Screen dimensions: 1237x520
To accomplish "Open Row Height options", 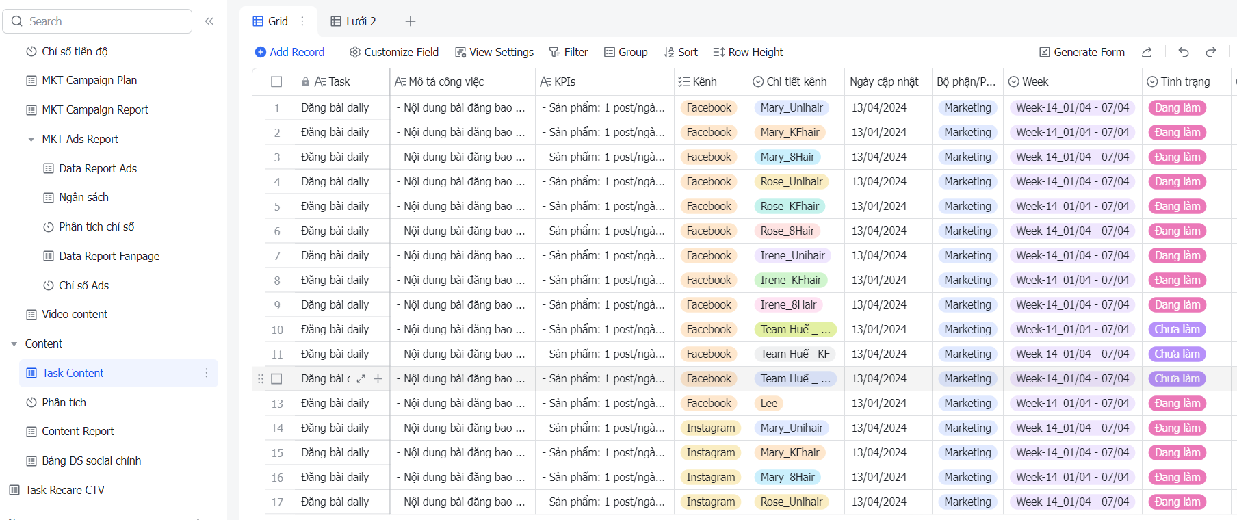I will (748, 52).
